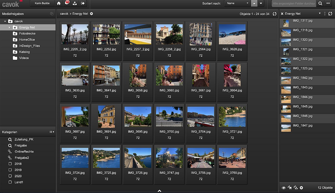The height and width of the screenshot is (193, 335).
Task: Open the Name sort-by dropdown
Action: coord(237,3)
